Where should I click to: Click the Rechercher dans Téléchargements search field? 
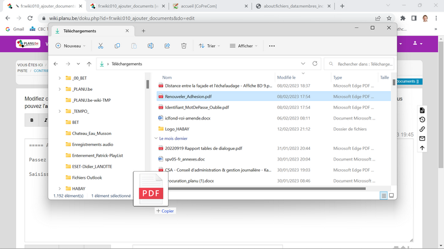click(361, 64)
